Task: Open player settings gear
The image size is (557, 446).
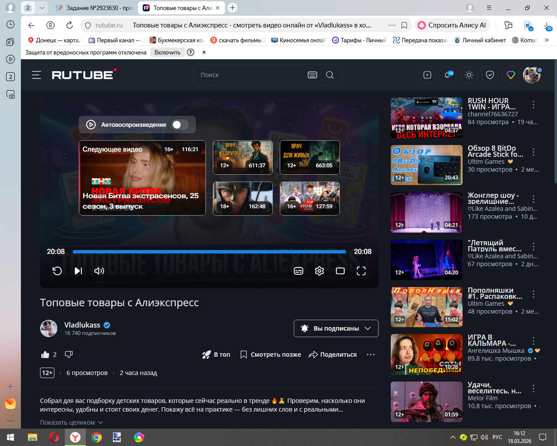Action: [x=319, y=271]
